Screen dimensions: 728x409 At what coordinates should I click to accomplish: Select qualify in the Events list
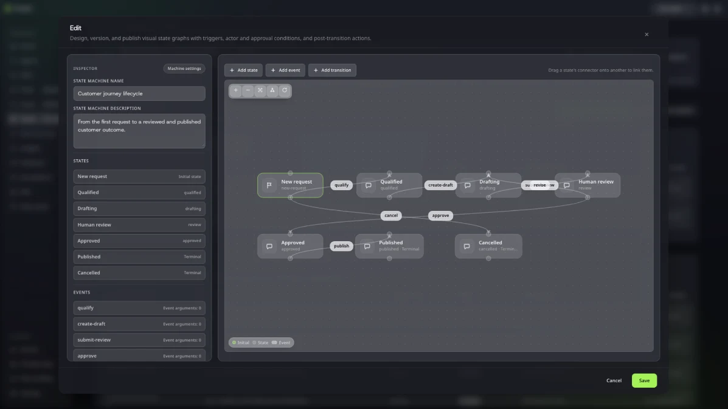click(x=139, y=308)
